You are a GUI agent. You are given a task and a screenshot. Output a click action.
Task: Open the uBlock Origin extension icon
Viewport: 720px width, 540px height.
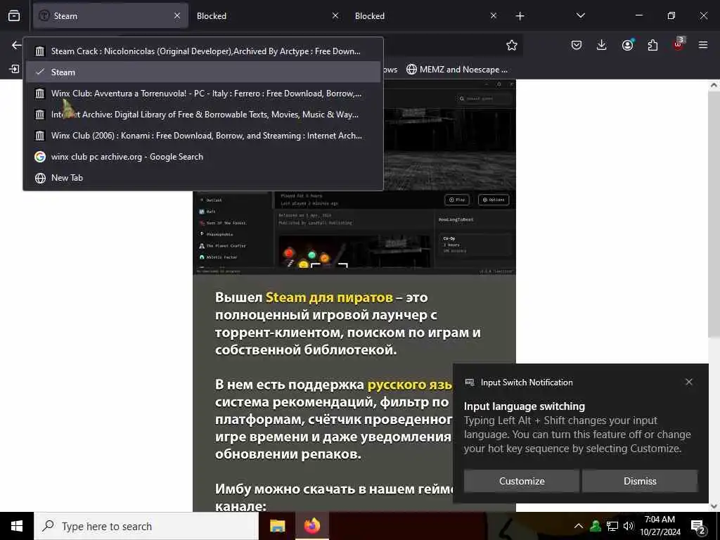coord(679,44)
